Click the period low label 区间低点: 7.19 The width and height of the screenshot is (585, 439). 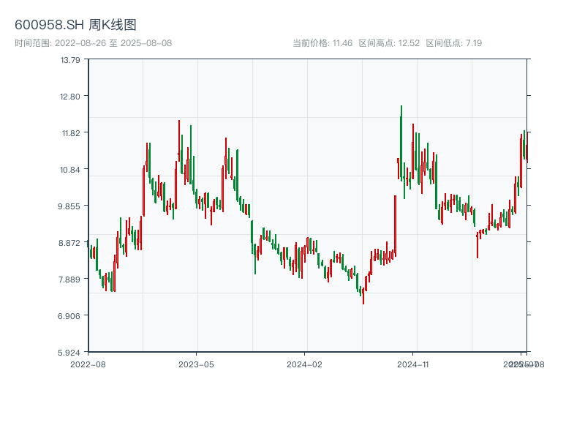(454, 43)
